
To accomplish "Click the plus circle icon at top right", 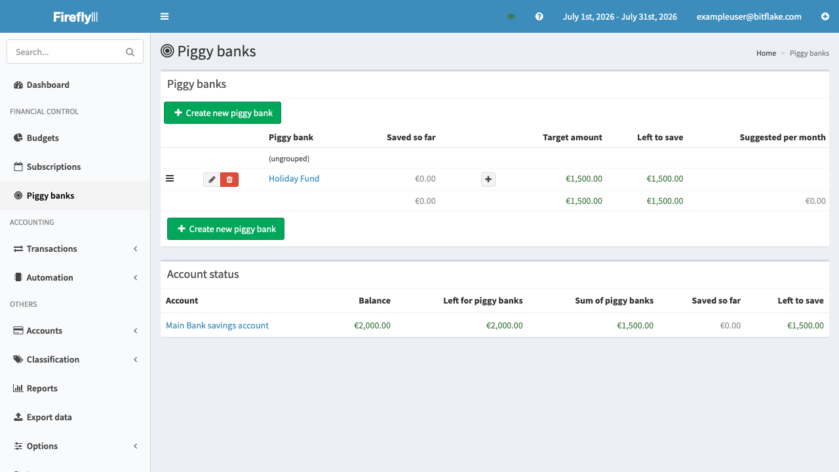I will coord(825,16).
